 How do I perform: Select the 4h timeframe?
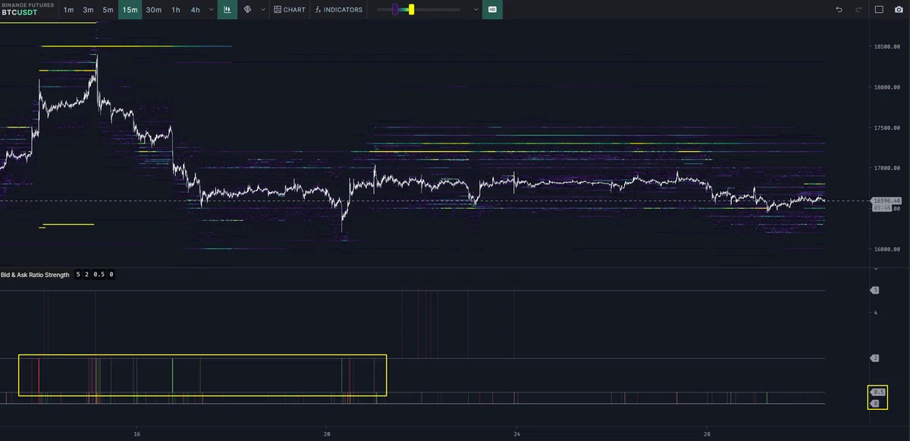tap(196, 10)
